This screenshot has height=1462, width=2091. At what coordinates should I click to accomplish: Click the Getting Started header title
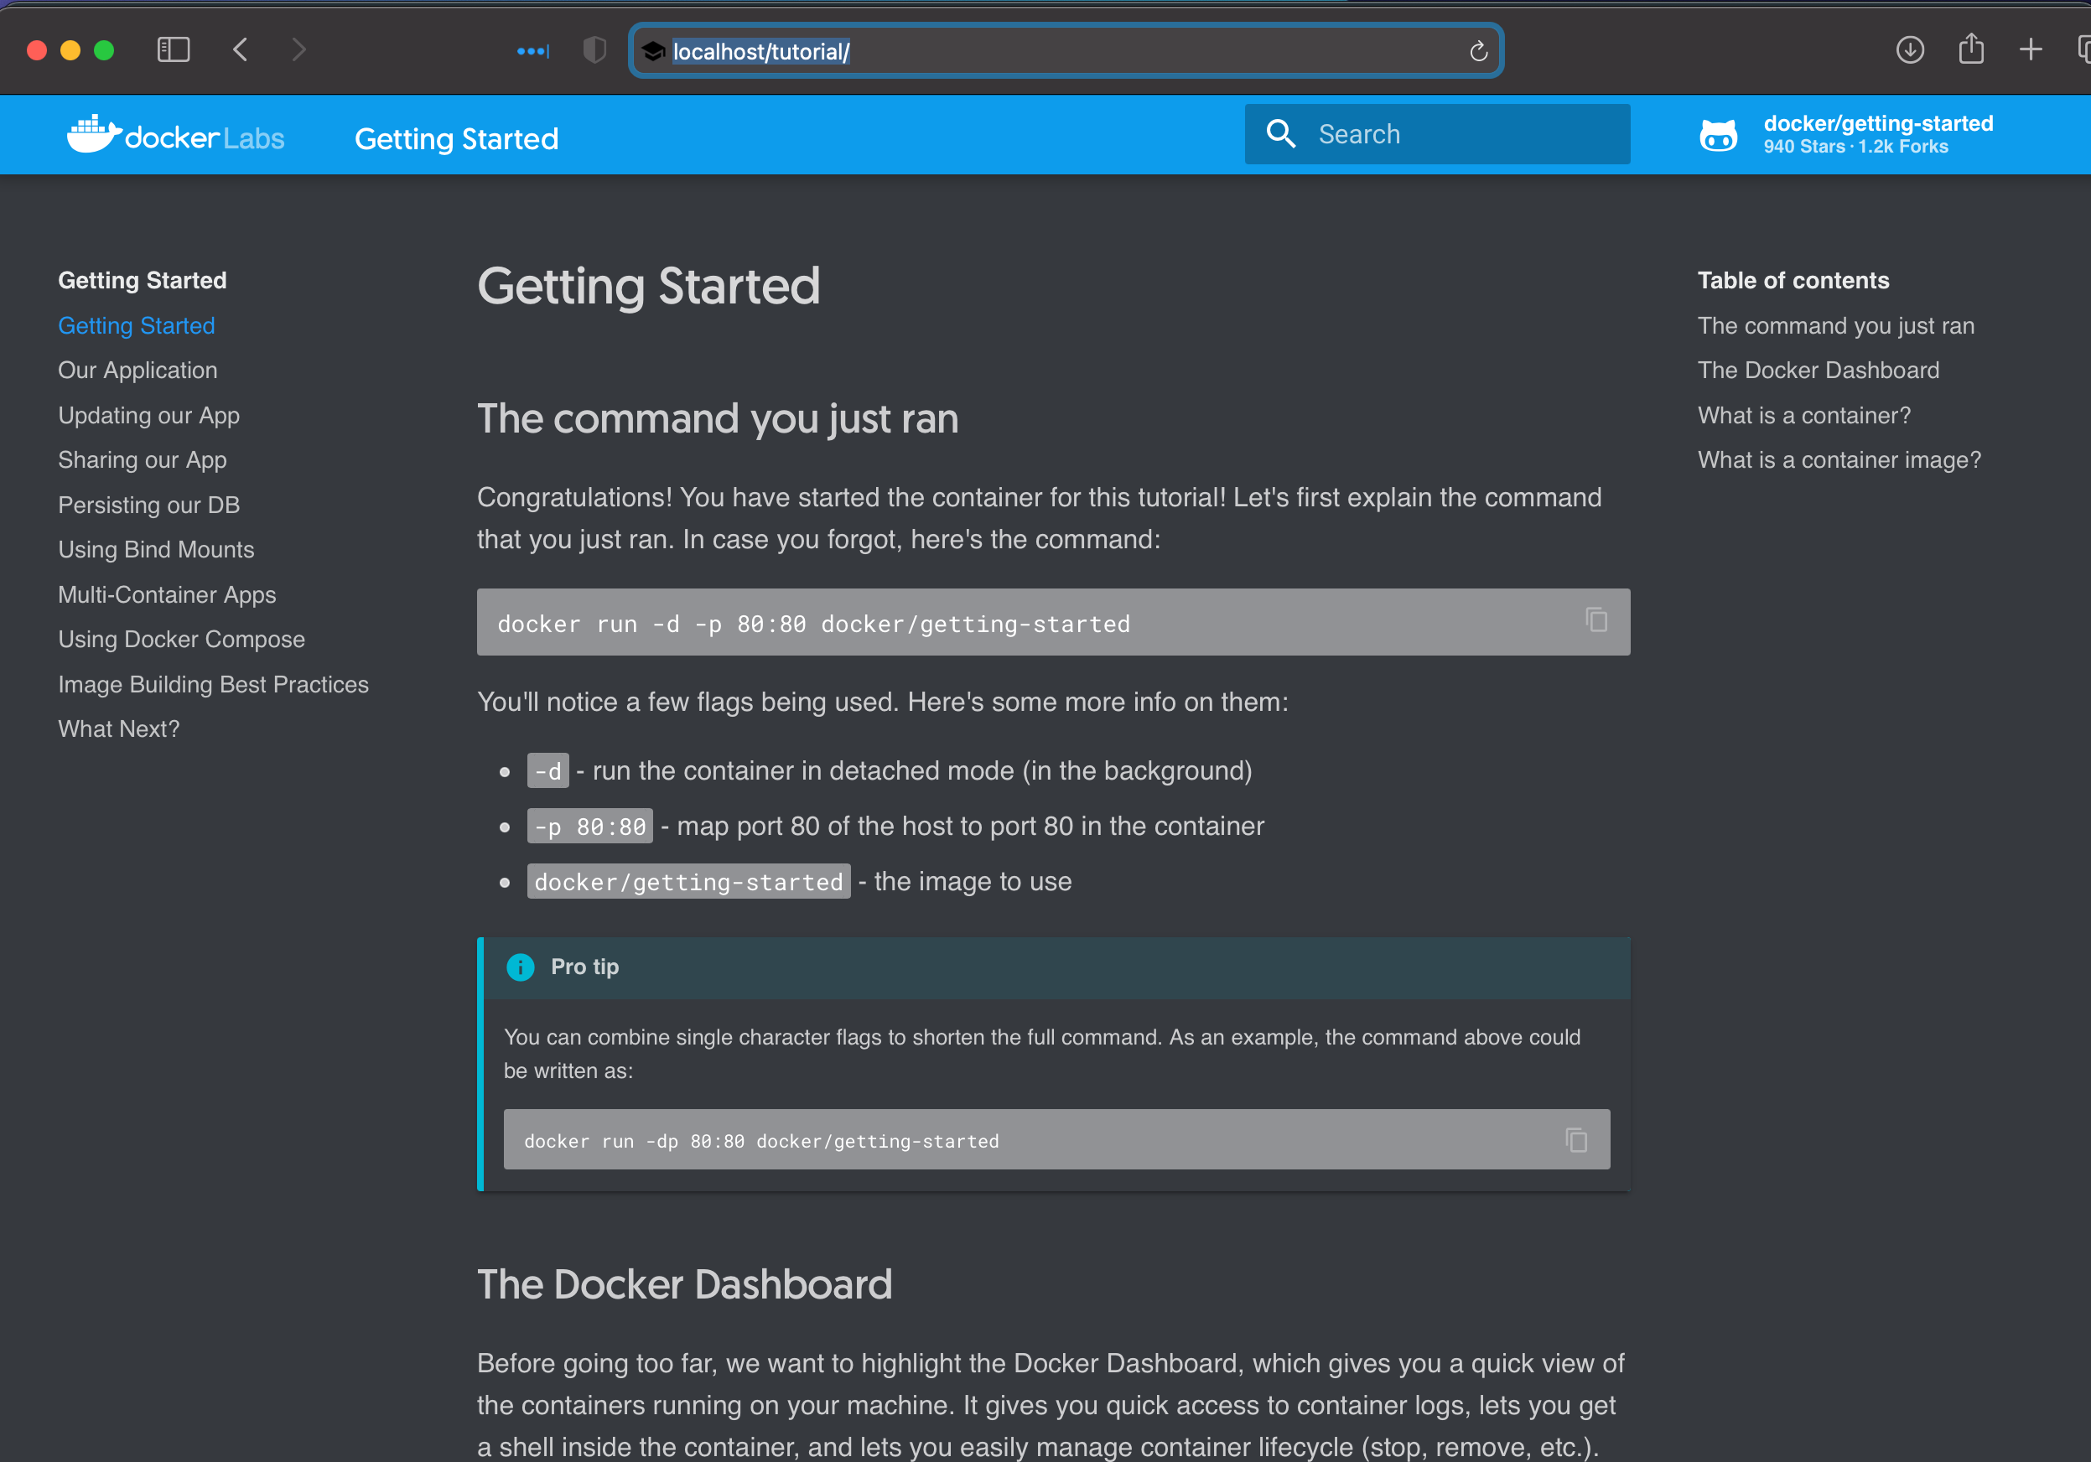coord(456,138)
